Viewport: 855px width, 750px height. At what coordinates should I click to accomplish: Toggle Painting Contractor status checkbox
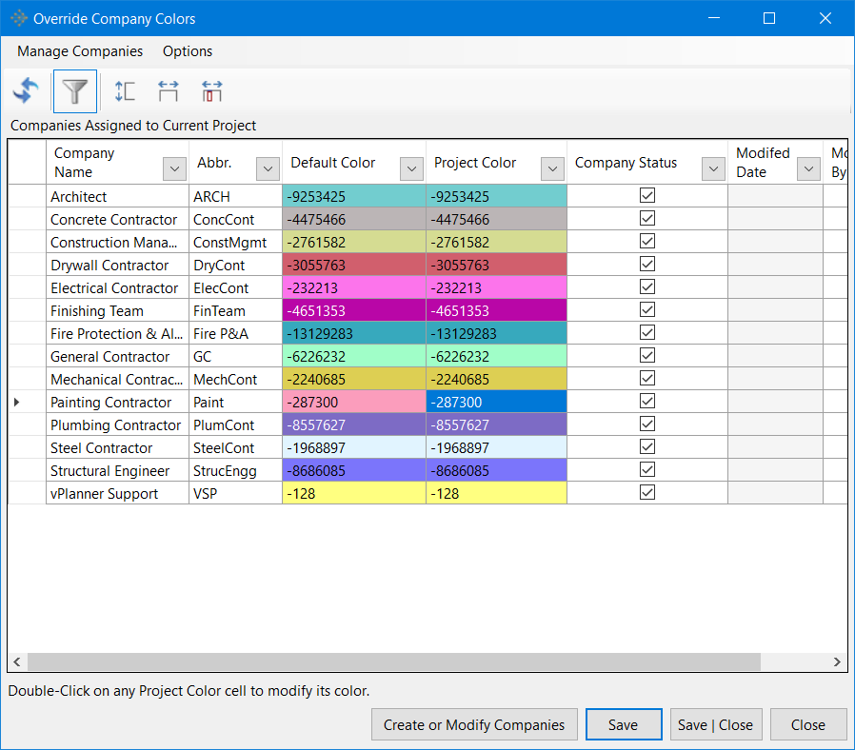[647, 401]
